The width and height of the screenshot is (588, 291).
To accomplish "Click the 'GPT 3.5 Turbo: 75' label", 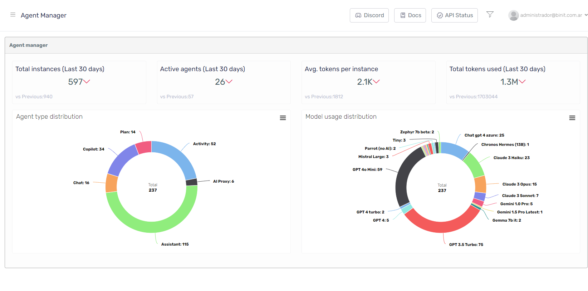I will (x=466, y=245).
